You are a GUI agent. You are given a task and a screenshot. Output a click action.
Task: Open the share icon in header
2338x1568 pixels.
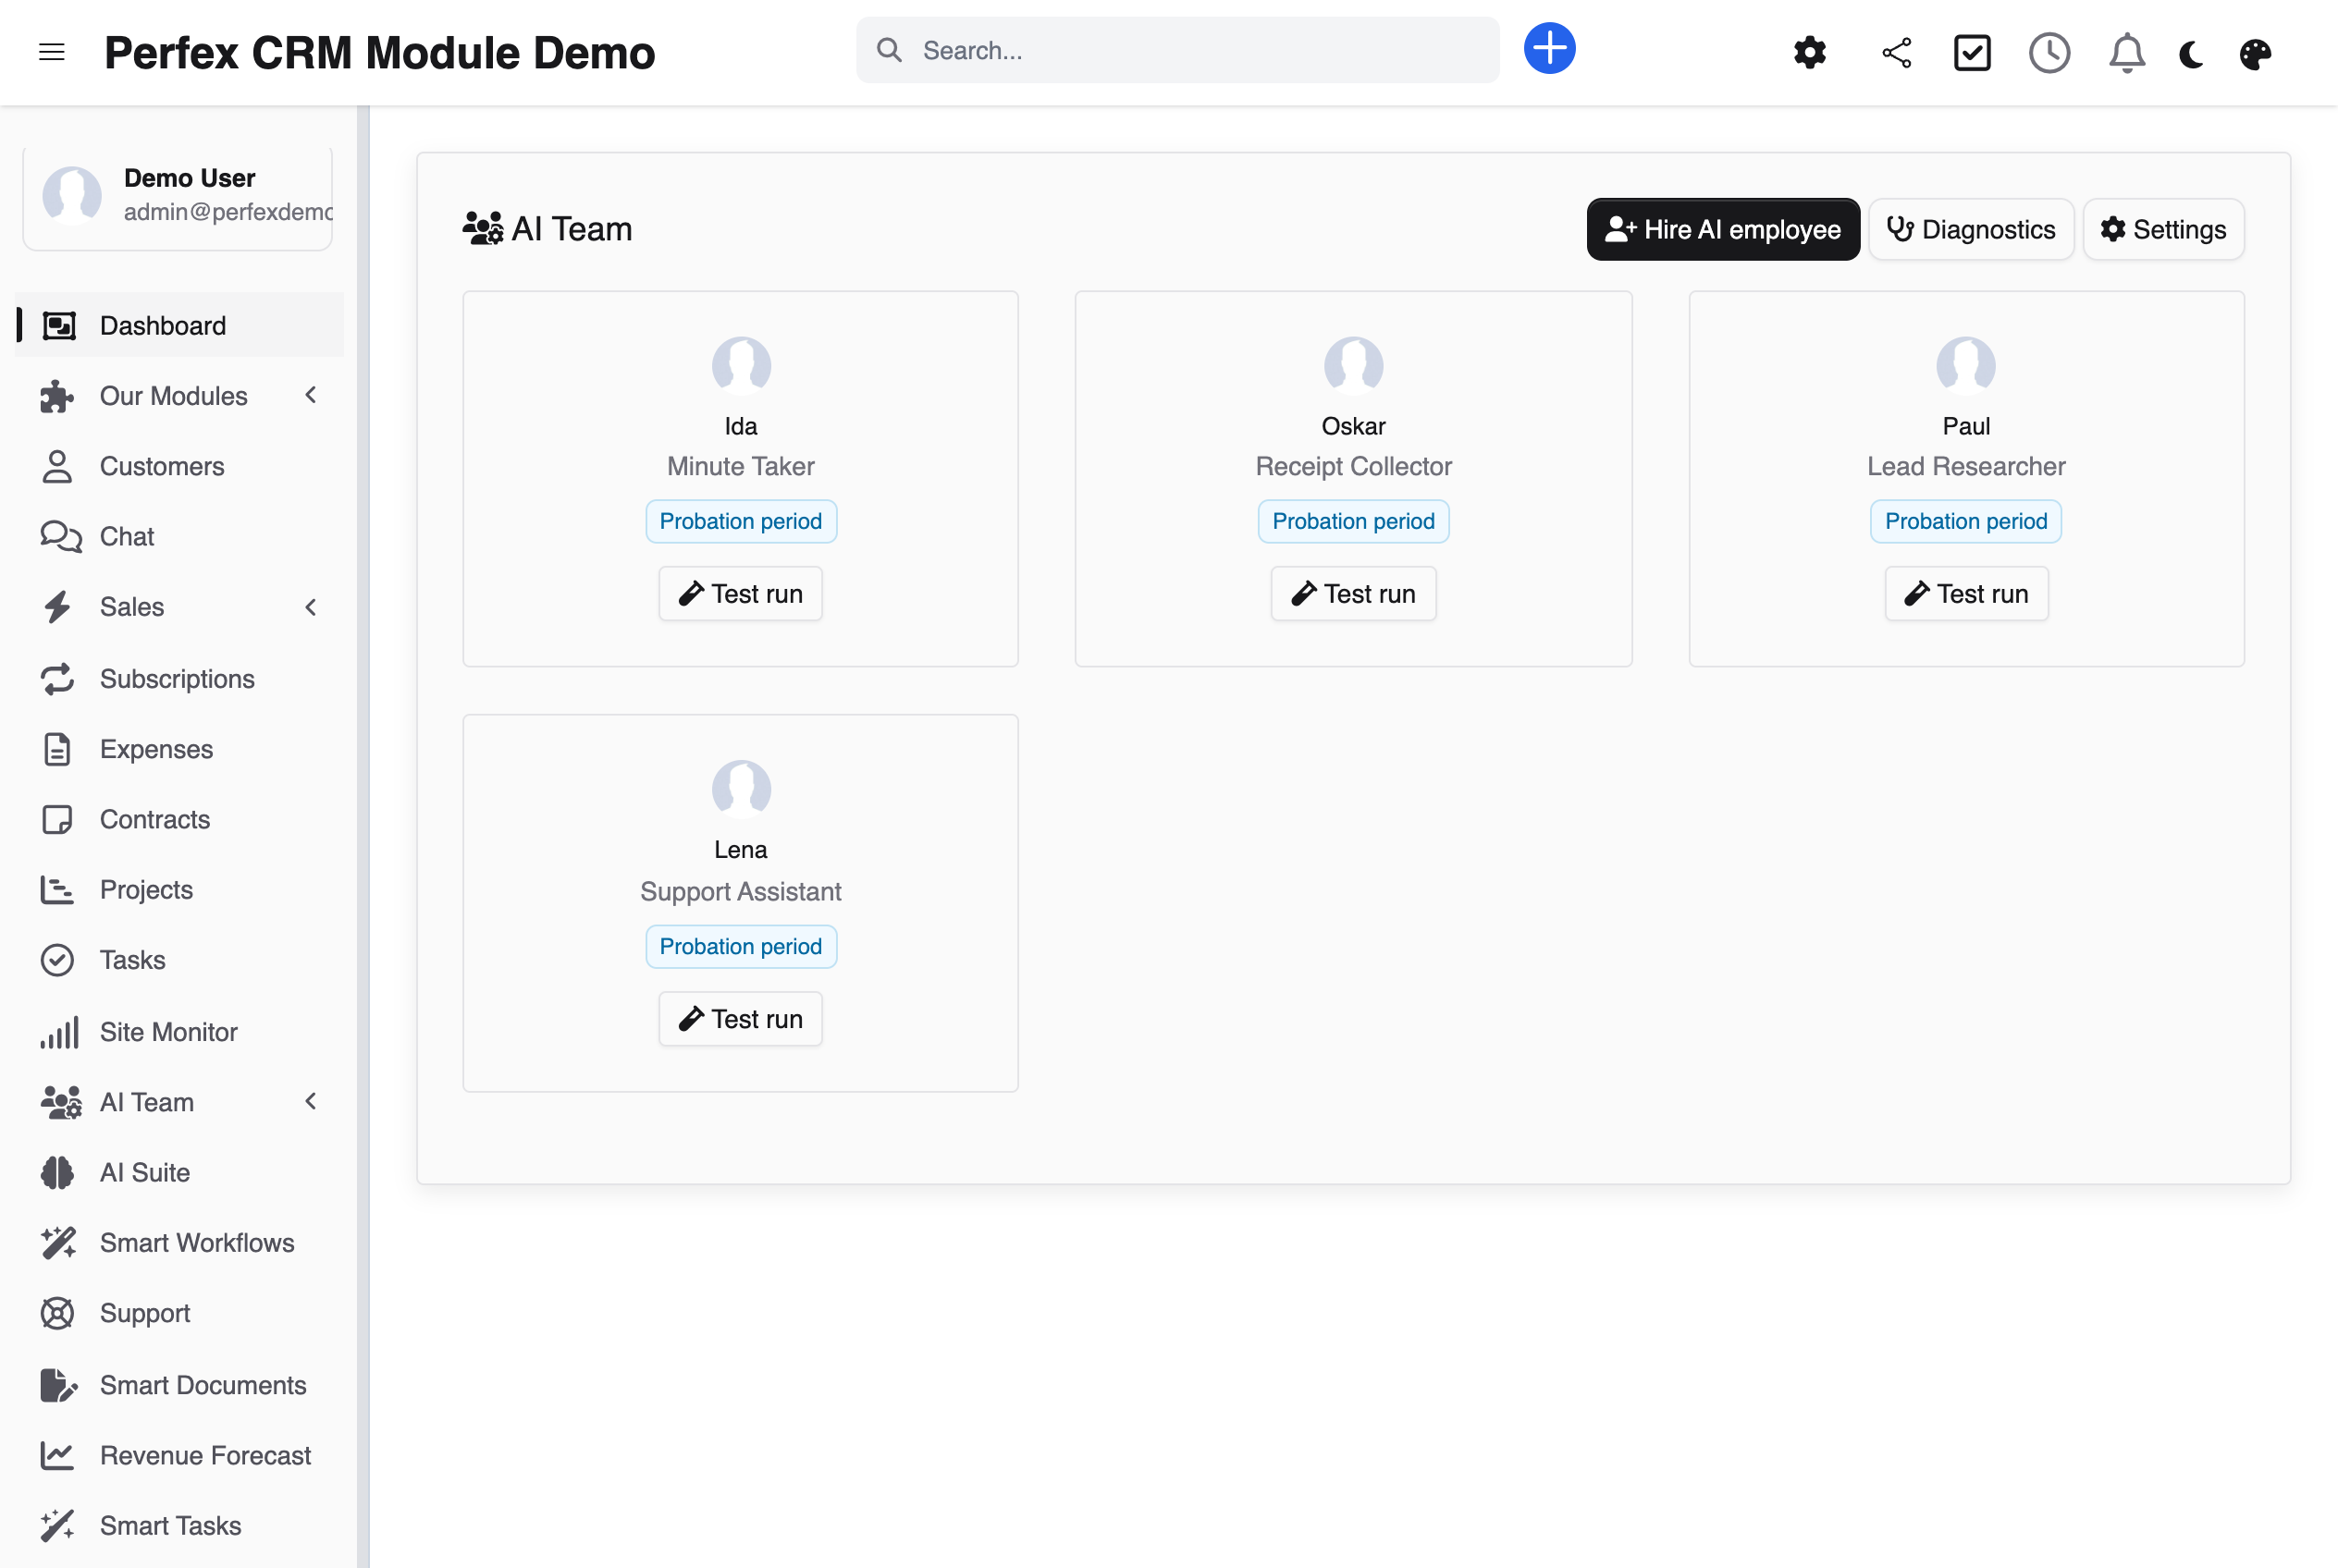[1896, 52]
